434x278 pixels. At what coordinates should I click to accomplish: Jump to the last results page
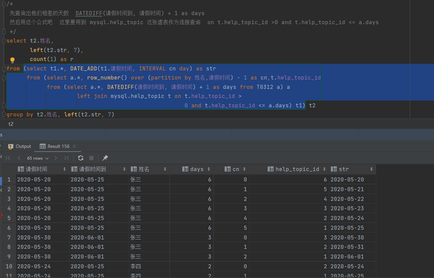[x=66, y=158]
